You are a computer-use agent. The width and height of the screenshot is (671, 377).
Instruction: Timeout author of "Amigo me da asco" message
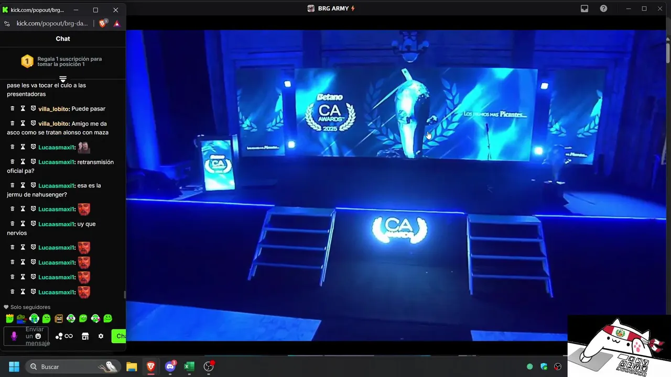tap(23, 123)
